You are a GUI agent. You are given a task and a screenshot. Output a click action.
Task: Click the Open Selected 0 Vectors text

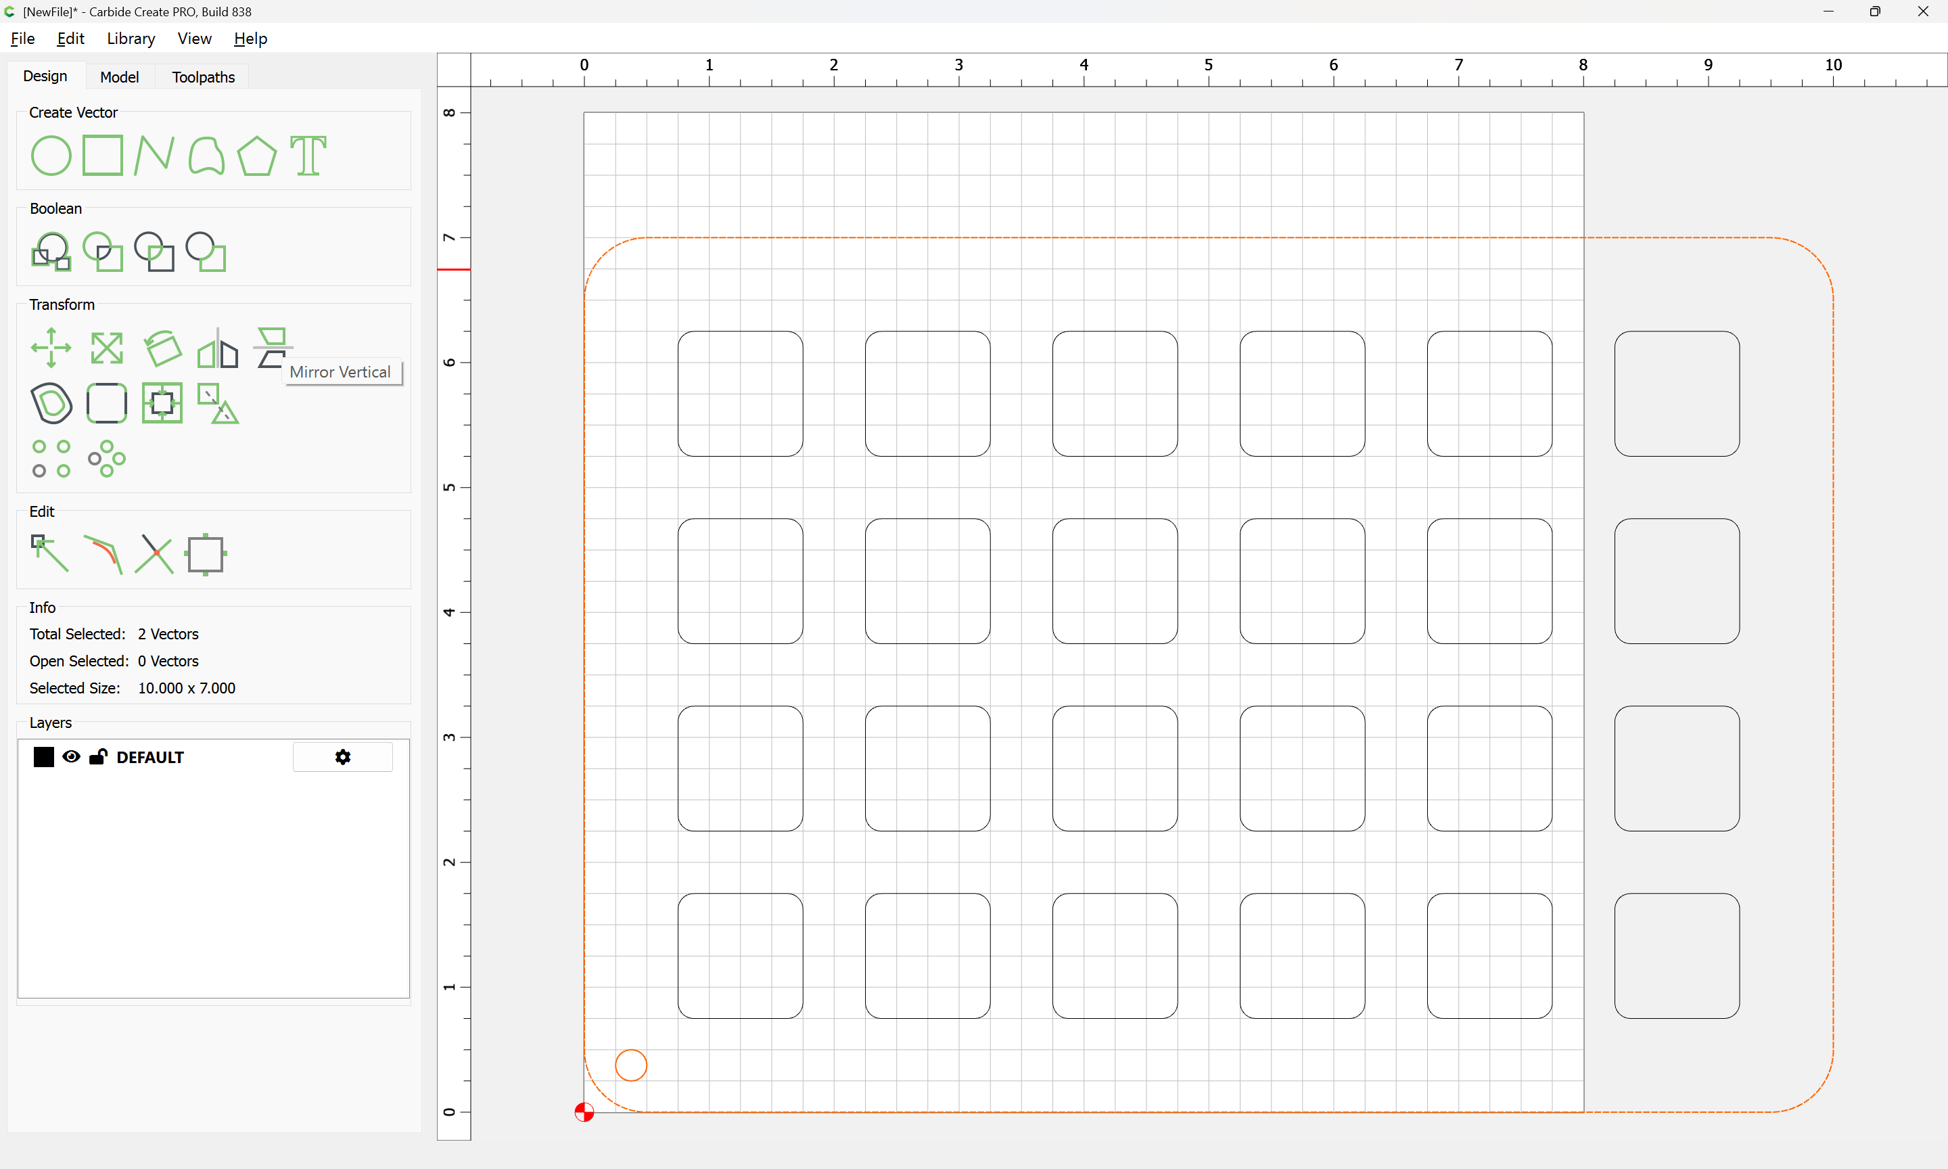point(114,661)
